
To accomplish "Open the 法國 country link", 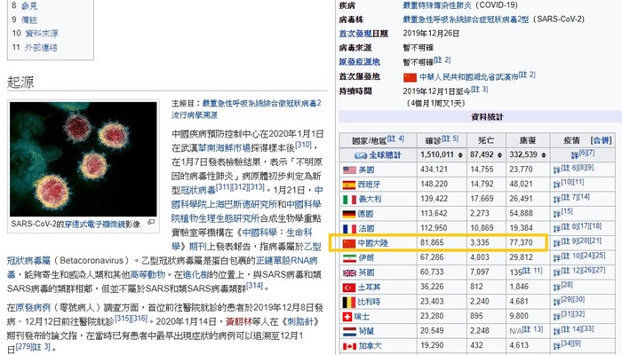I will pos(366,229).
